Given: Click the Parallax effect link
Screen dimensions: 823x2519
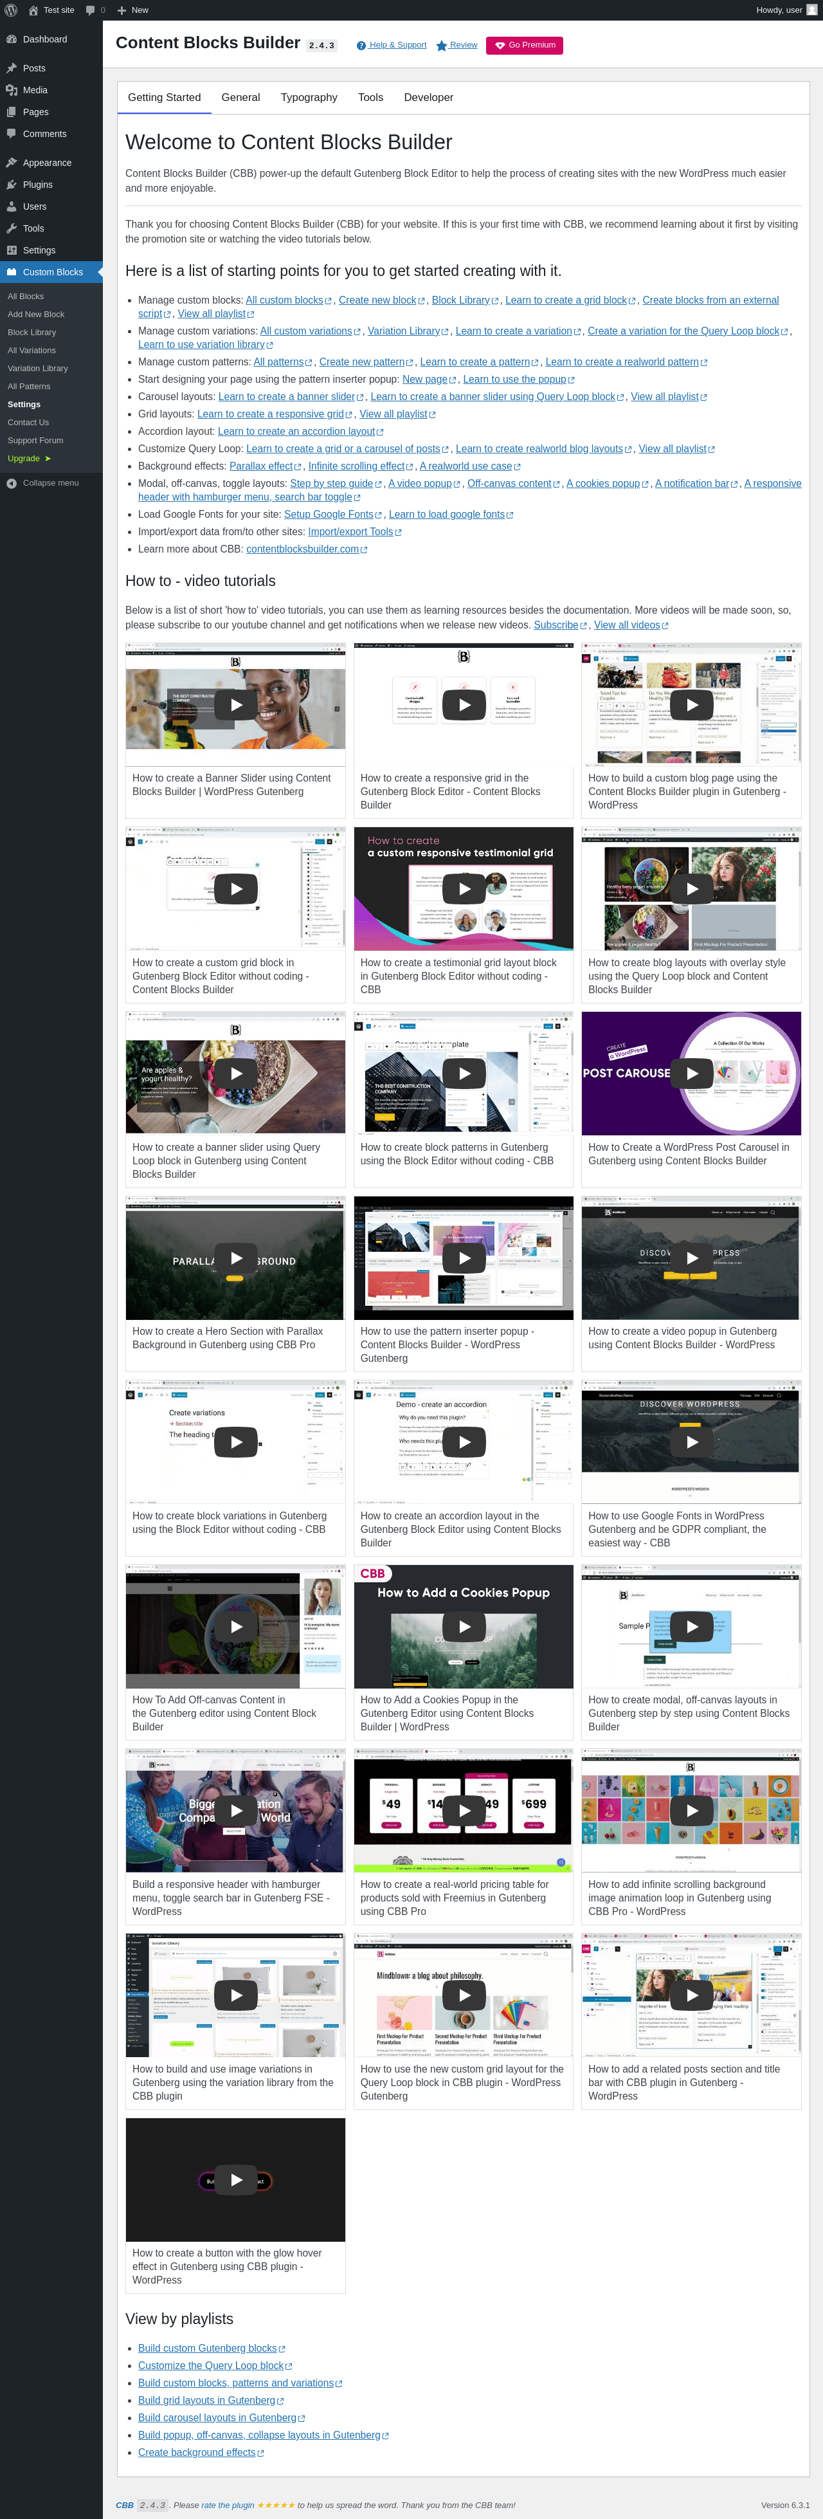Looking at the screenshot, I should point(266,466).
